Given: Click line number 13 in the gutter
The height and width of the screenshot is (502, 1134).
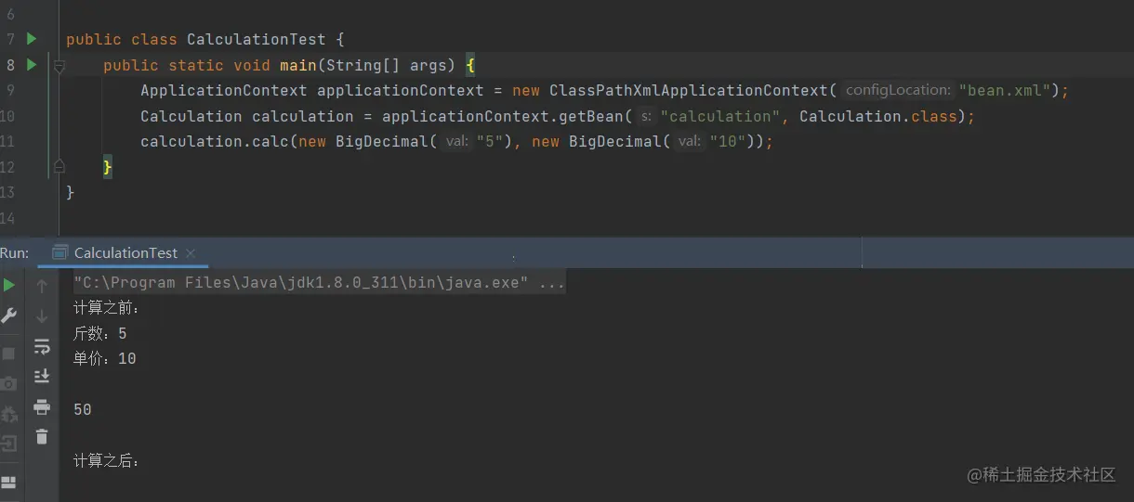Looking at the screenshot, I should [7, 192].
